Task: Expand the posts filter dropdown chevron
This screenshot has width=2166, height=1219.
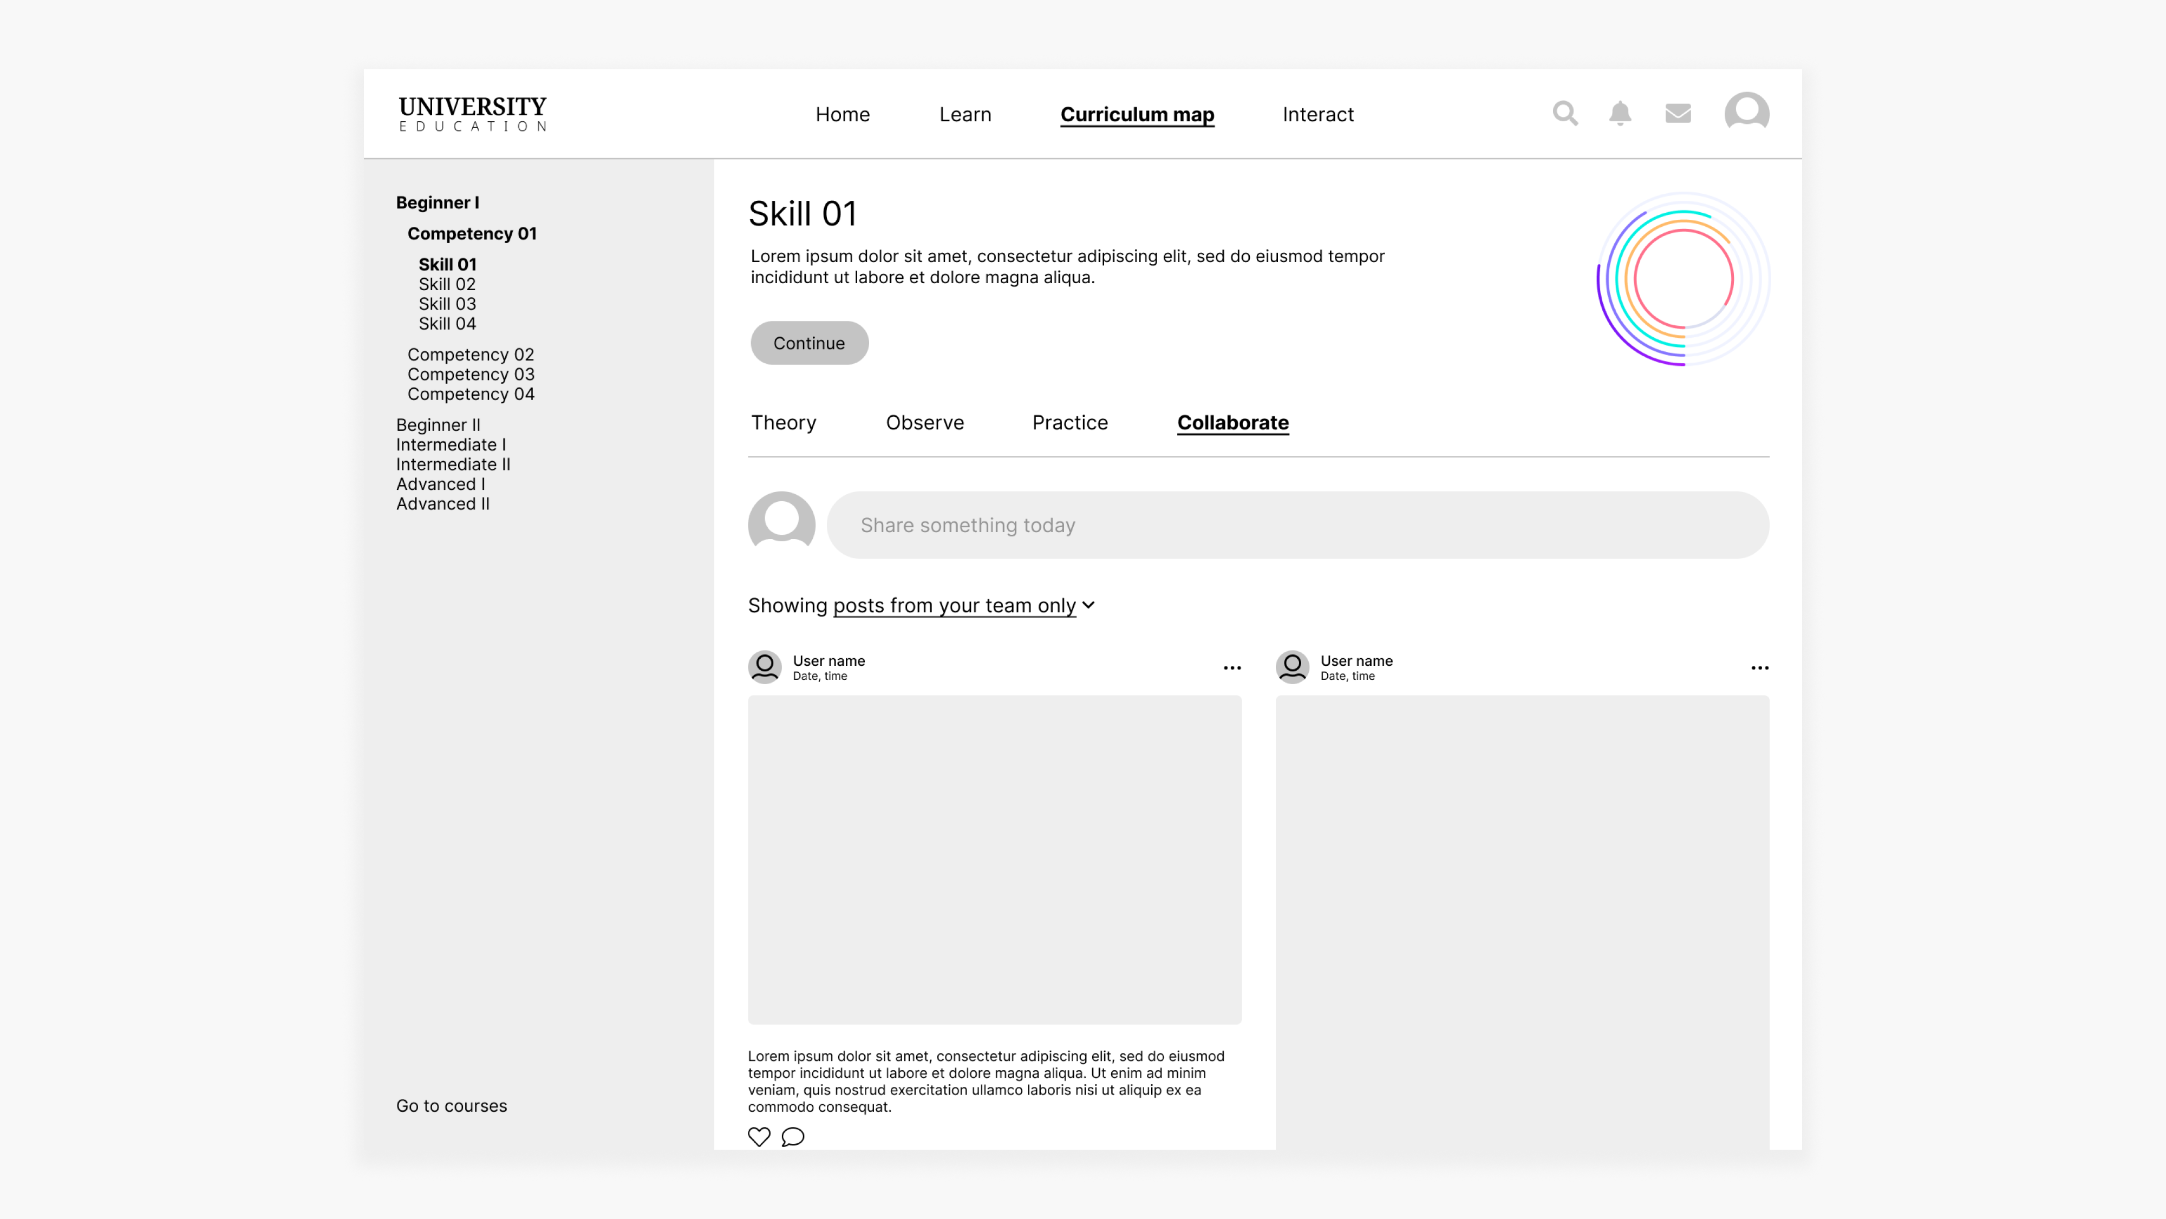Action: tap(1088, 605)
